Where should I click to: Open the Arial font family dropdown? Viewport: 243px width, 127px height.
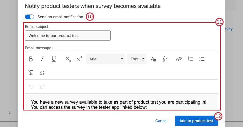[105, 59]
